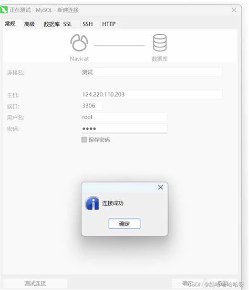Select the 常规 tab

[10, 24]
